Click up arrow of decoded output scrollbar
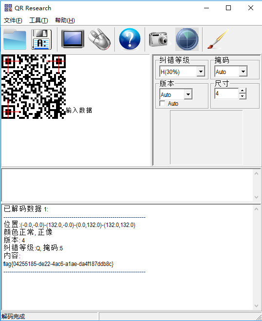The width and height of the screenshot is (262, 321). pyautogui.click(x=256, y=209)
